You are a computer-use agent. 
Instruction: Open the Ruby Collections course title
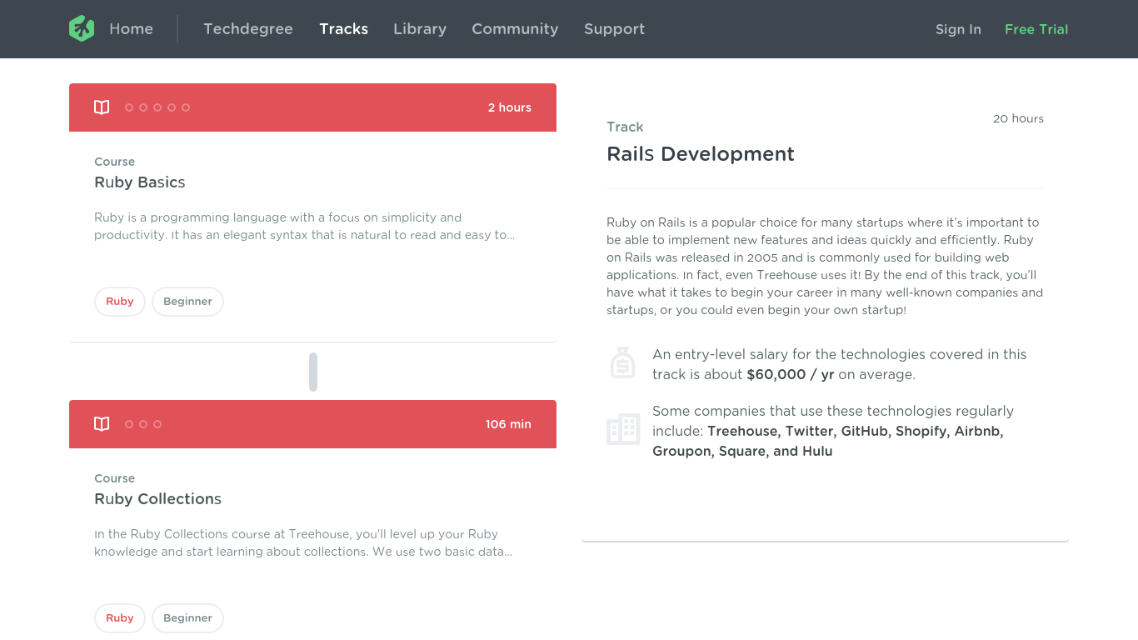point(157,499)
